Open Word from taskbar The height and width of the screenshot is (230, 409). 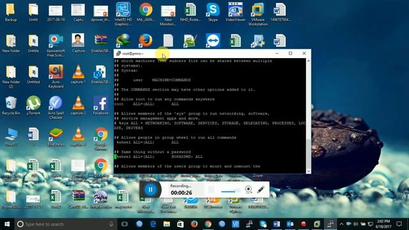click(x=277, y=224)
